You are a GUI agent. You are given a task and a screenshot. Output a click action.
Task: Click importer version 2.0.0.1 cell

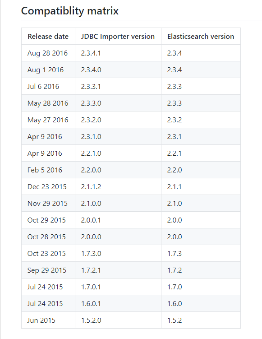118,220
